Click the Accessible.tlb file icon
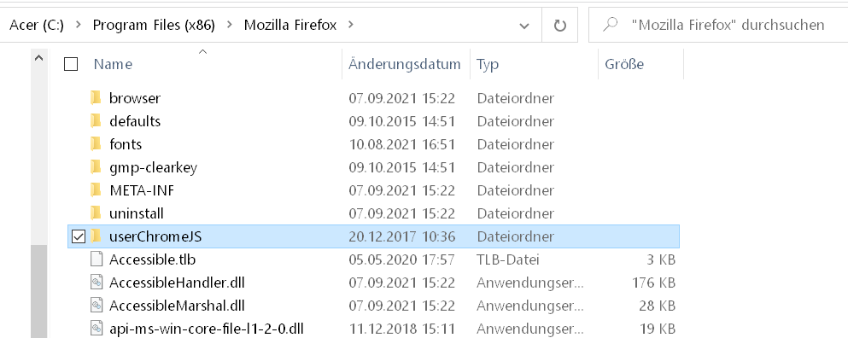The image size is (848, 338). pos(96,259)
